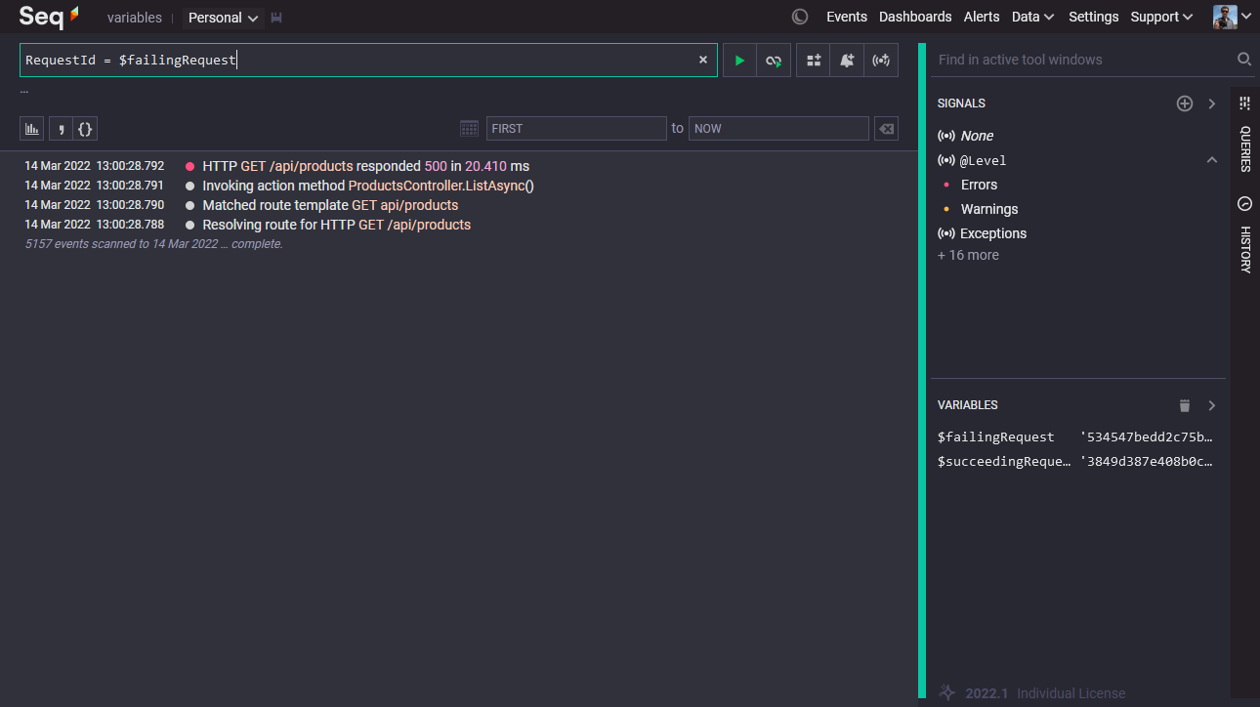Add a new signal with plus icon
Screen dimensions: 1260x707
click(1185, 104)
